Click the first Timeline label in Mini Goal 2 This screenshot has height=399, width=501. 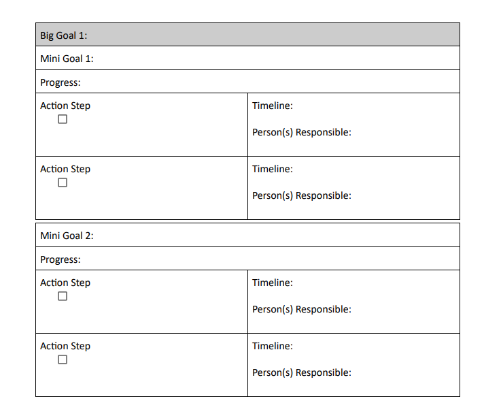[x=273, y=283]
